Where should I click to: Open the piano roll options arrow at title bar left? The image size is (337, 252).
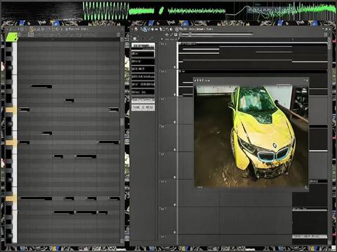[8, 29]
